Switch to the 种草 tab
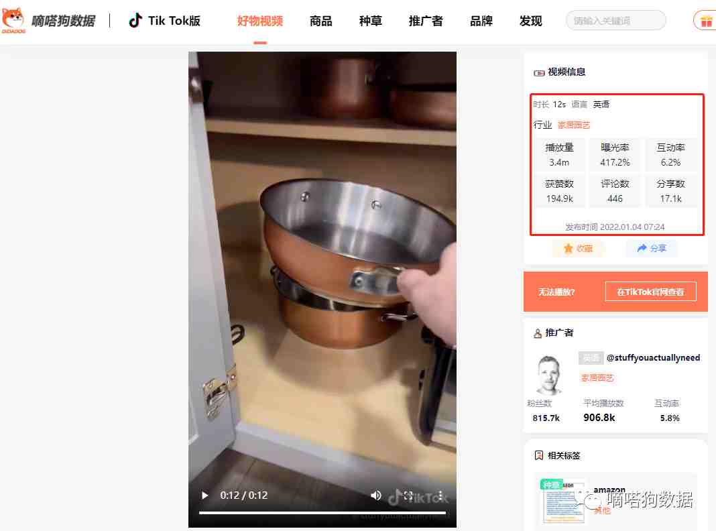 (x=370, y=21)
